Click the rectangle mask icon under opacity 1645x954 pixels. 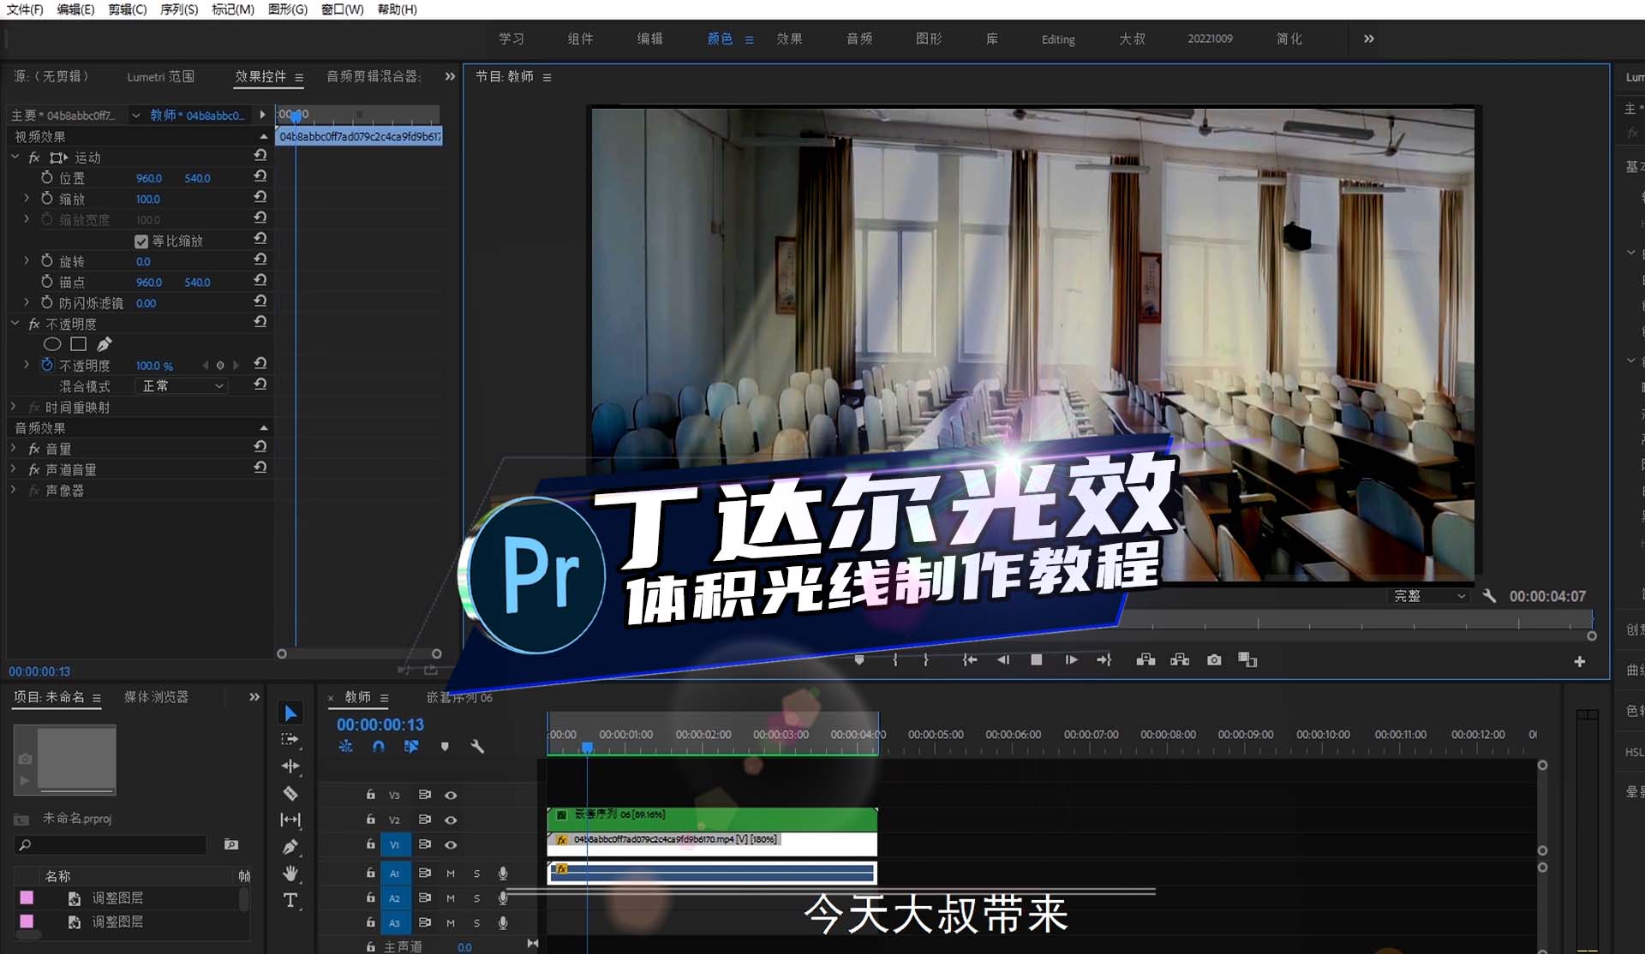78,344
